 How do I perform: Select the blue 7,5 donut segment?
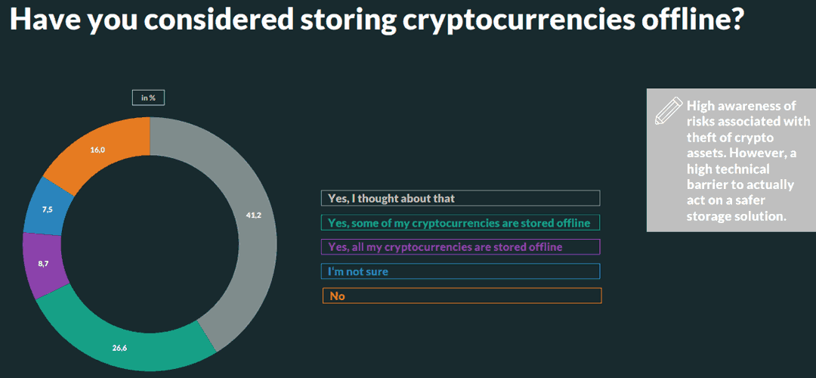pyautogui.click(x=46, y=209)
